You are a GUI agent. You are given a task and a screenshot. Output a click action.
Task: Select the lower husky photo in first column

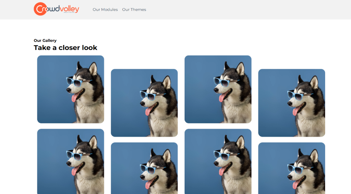coord(70,162)
